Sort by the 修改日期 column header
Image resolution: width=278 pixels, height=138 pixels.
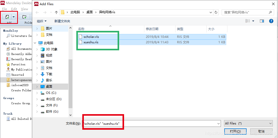(x=160, y=29)
